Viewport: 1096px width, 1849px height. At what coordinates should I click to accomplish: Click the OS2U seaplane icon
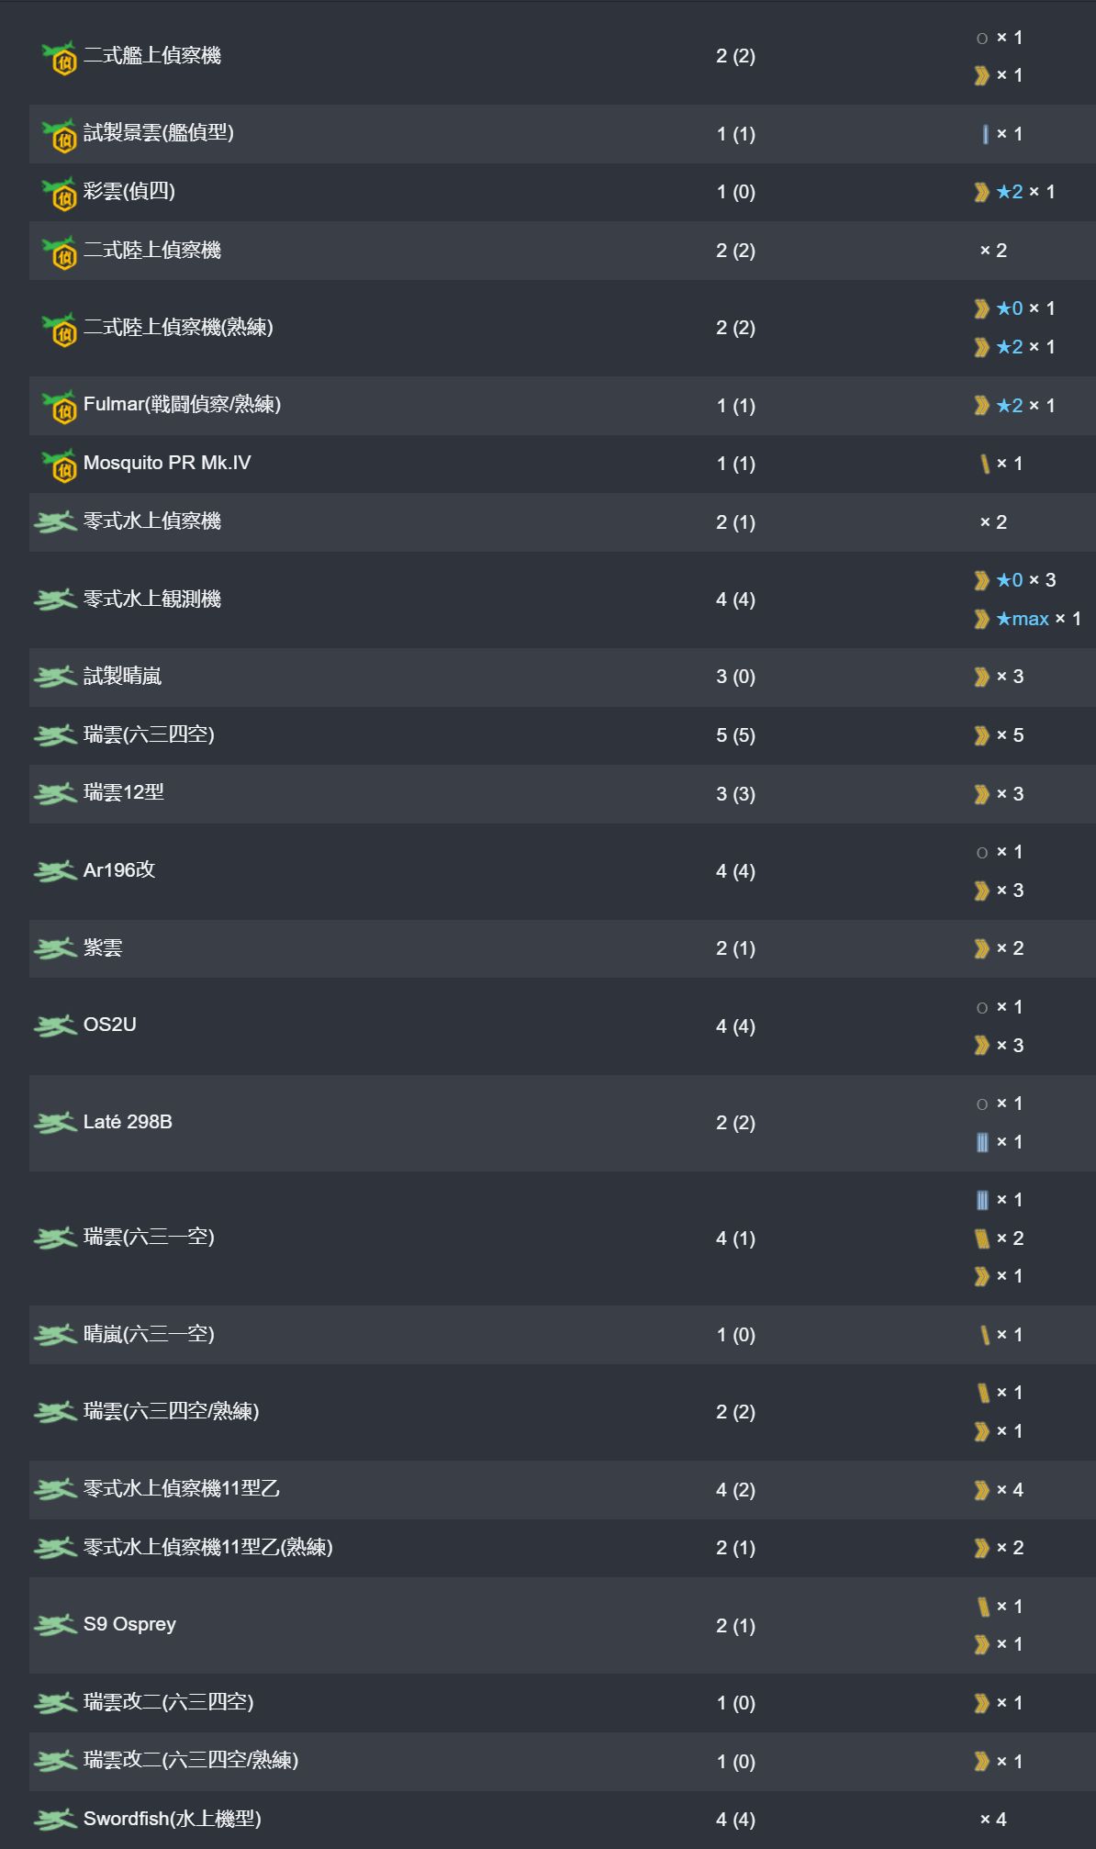coord(55,1025)
